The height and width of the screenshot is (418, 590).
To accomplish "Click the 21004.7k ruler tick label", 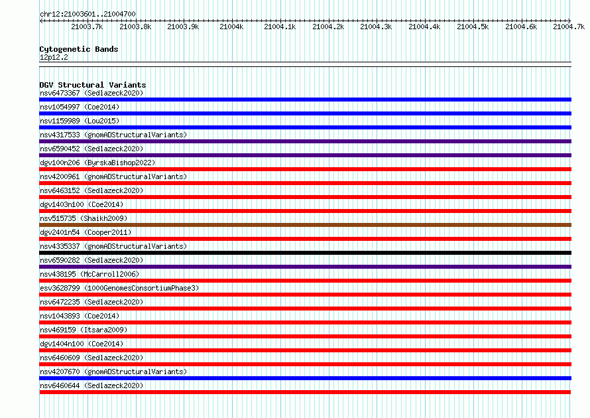I will [569, 27].
